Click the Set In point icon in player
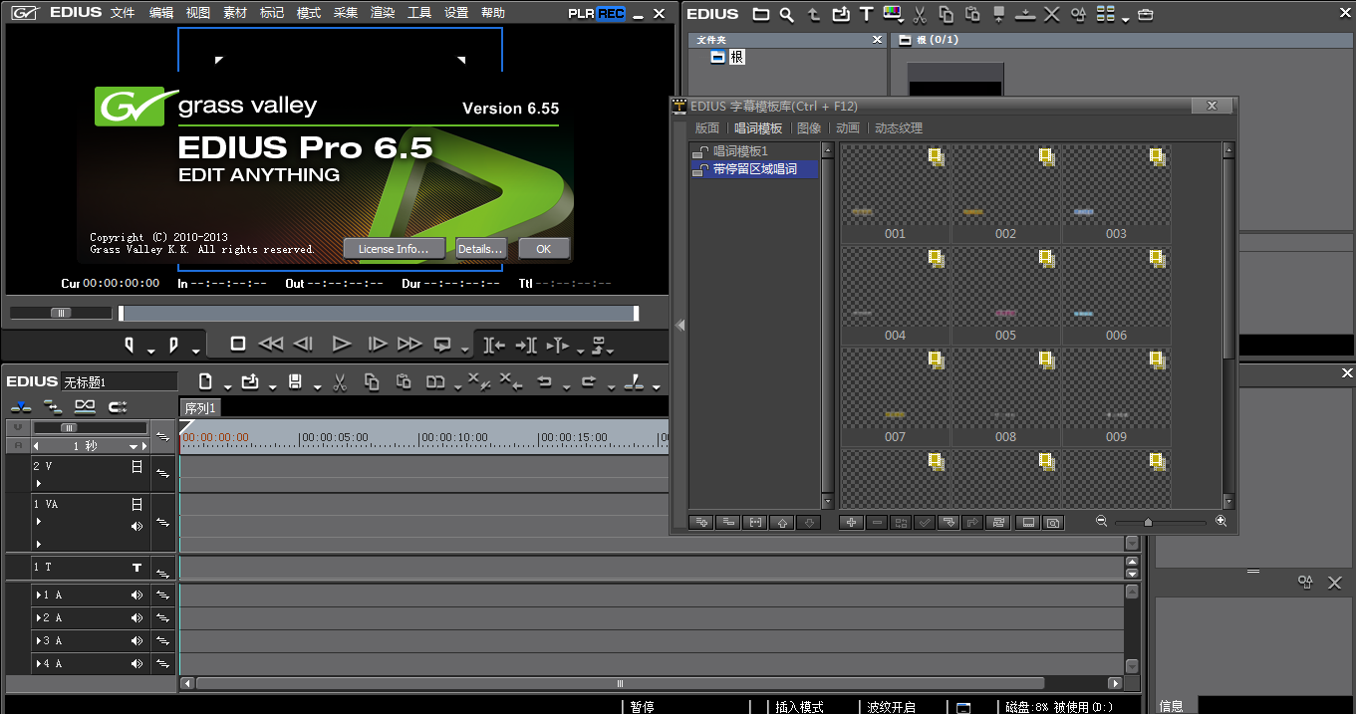The image size is (1356, 714). pyautogui.click(x=130, y=345)
